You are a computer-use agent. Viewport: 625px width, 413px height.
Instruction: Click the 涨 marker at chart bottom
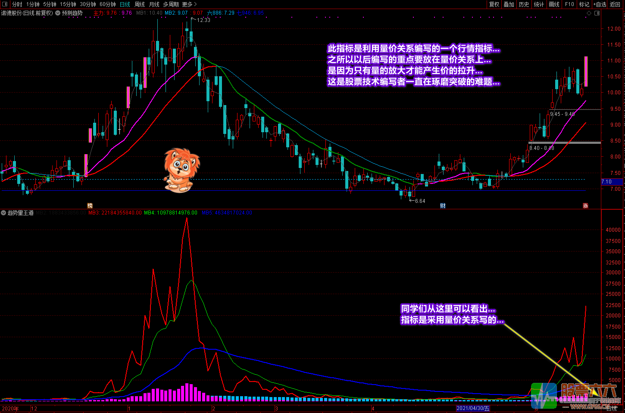[x=585, y=205]
